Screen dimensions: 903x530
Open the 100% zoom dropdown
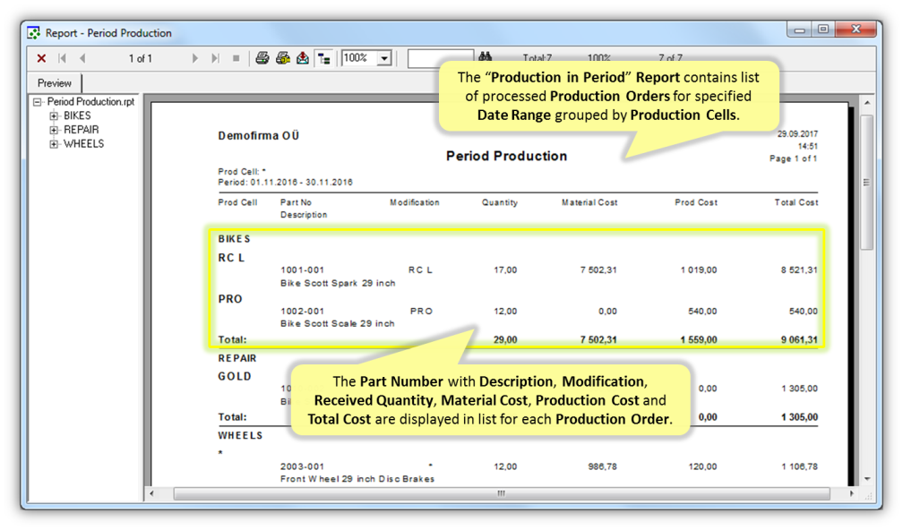pyautogui.click(x=384, y=58)
